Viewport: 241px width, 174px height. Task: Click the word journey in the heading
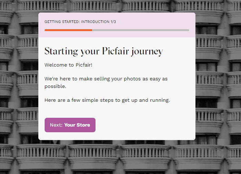coord(147,52)
